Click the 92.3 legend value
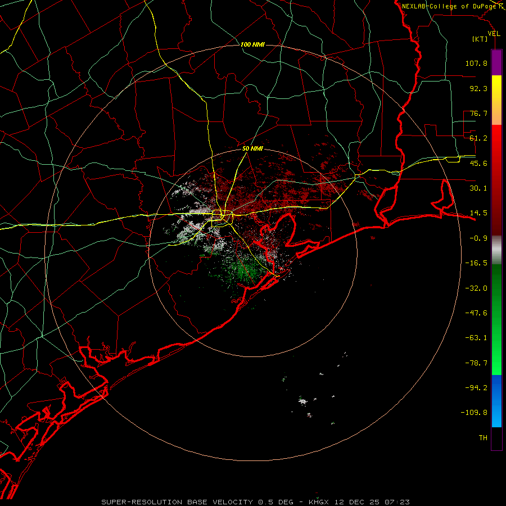Image resolution: width=506 pixels, height=506 pixels. coord(478,88)
